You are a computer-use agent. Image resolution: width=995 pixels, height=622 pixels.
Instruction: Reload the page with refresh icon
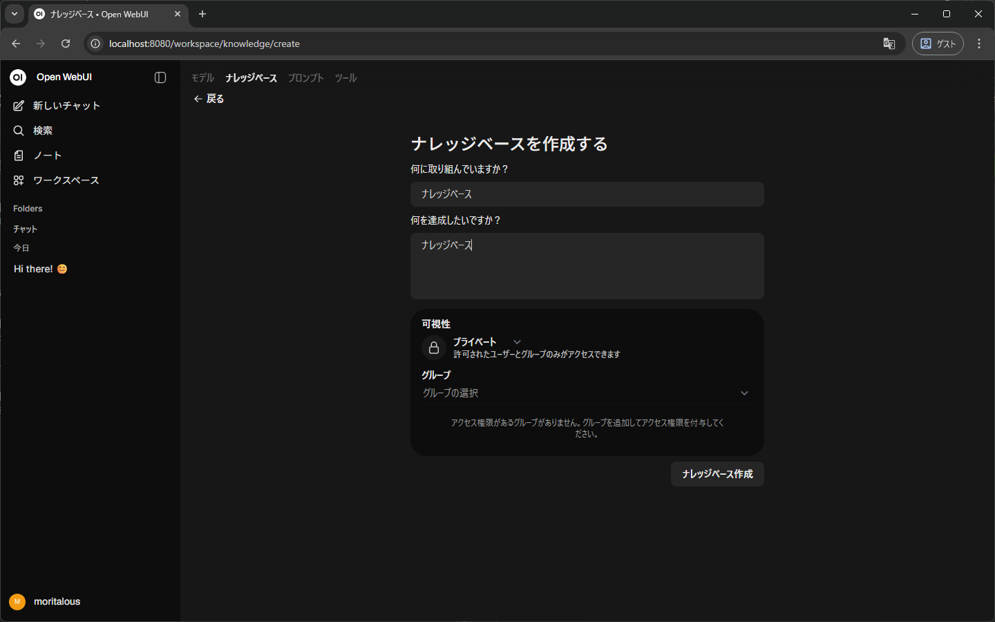click(x=66, y=44)
